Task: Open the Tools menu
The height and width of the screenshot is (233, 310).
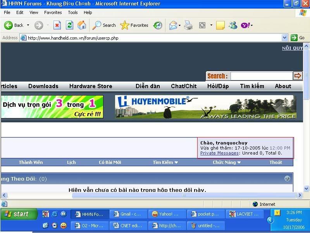Action: point(73,12)
